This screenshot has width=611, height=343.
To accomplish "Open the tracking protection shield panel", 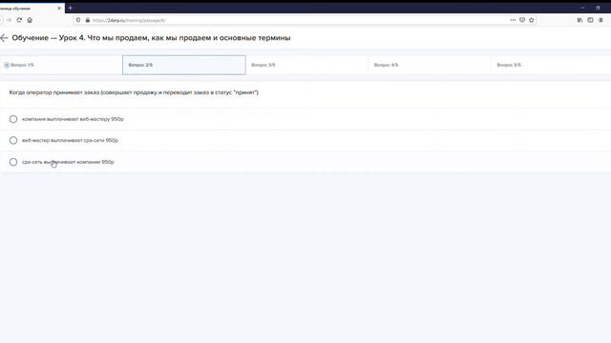I will pyautogui.click(x=78, y=20).
